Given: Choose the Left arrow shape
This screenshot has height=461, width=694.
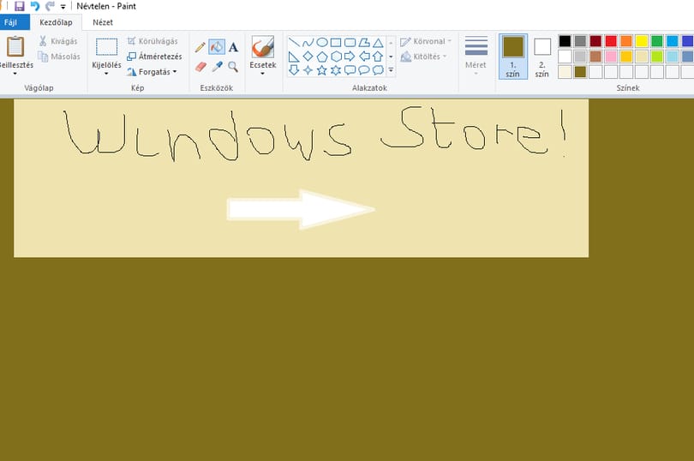Looking at the screenshot, I should (364, 57).
